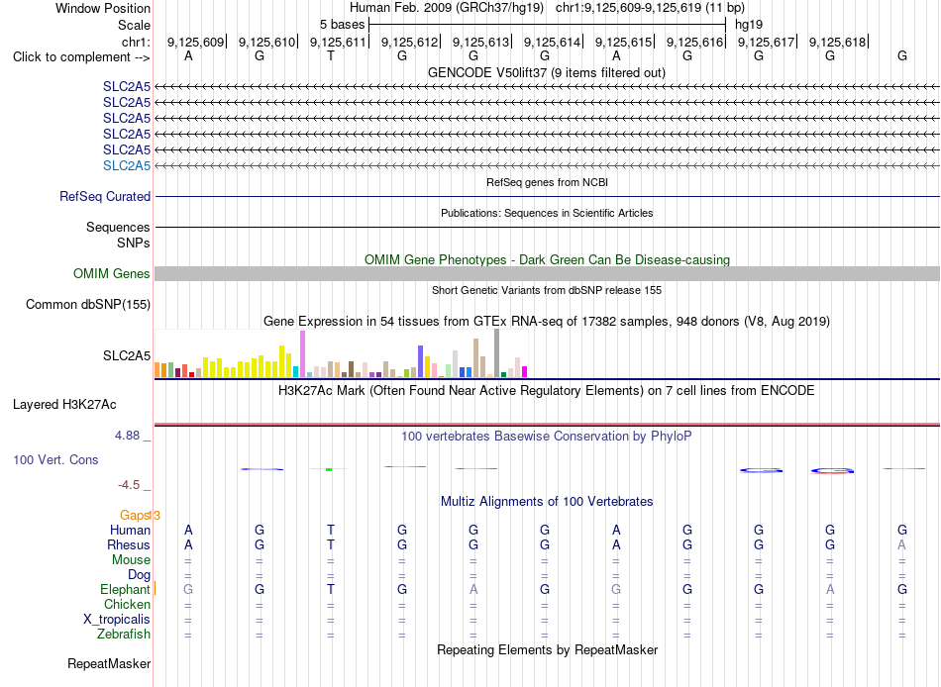Image resolution: width=941 pixels, height=687 pixels.
Task: Click '100 vertebrates Basewise Conservation by PhyloP' title
Action: [546, 437]
